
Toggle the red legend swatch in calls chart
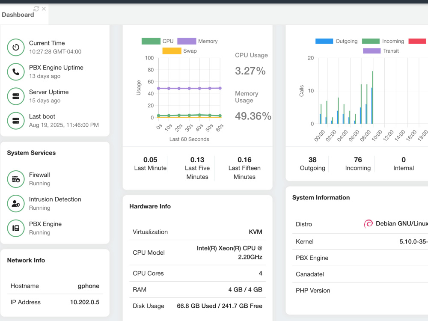[417, 41]
